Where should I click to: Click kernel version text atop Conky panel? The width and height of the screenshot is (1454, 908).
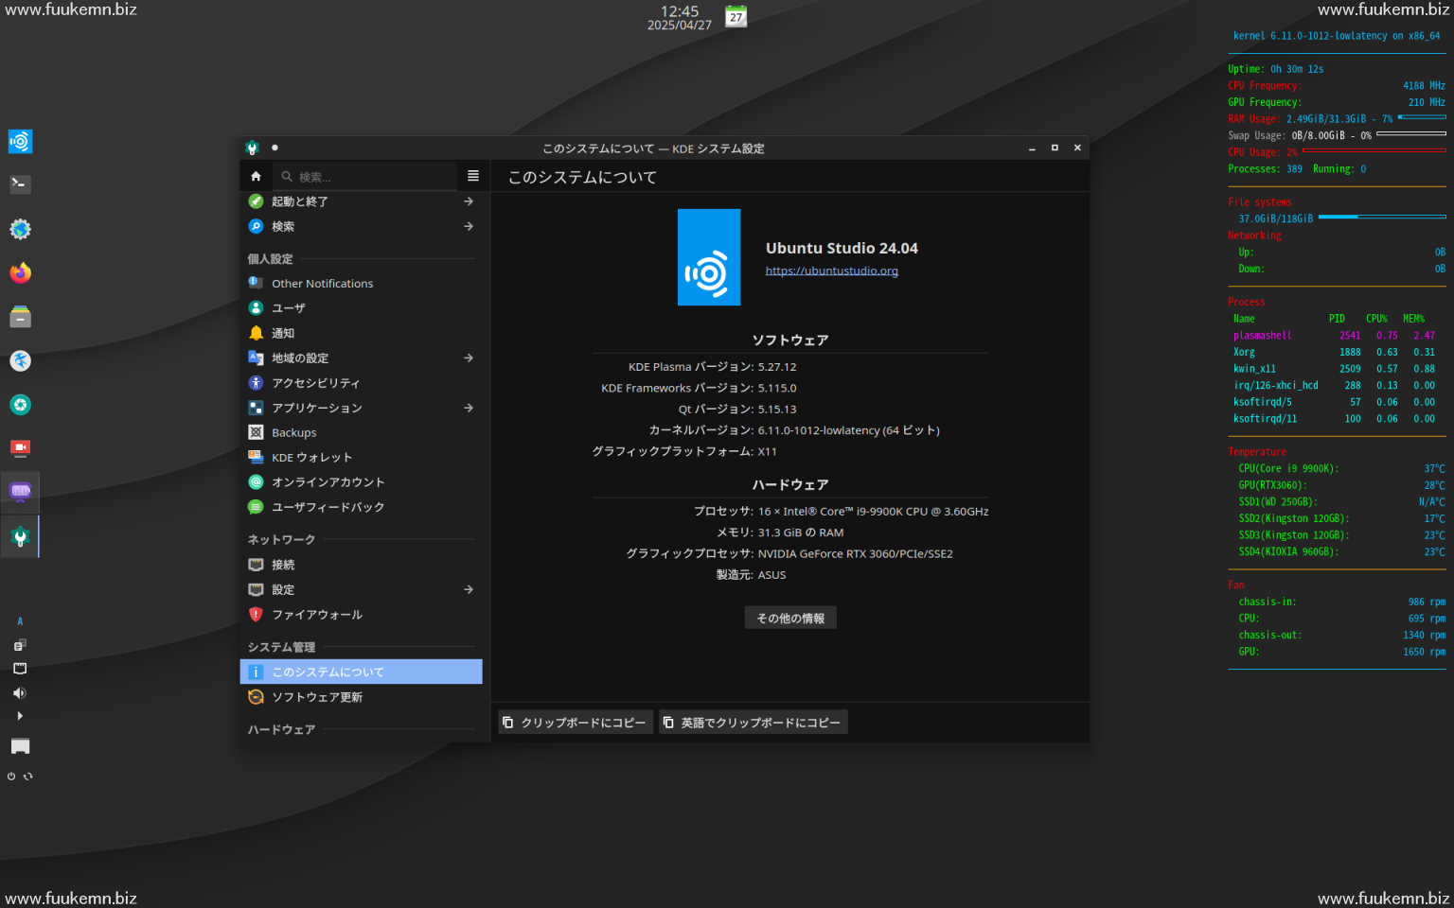pos(1337,36)
